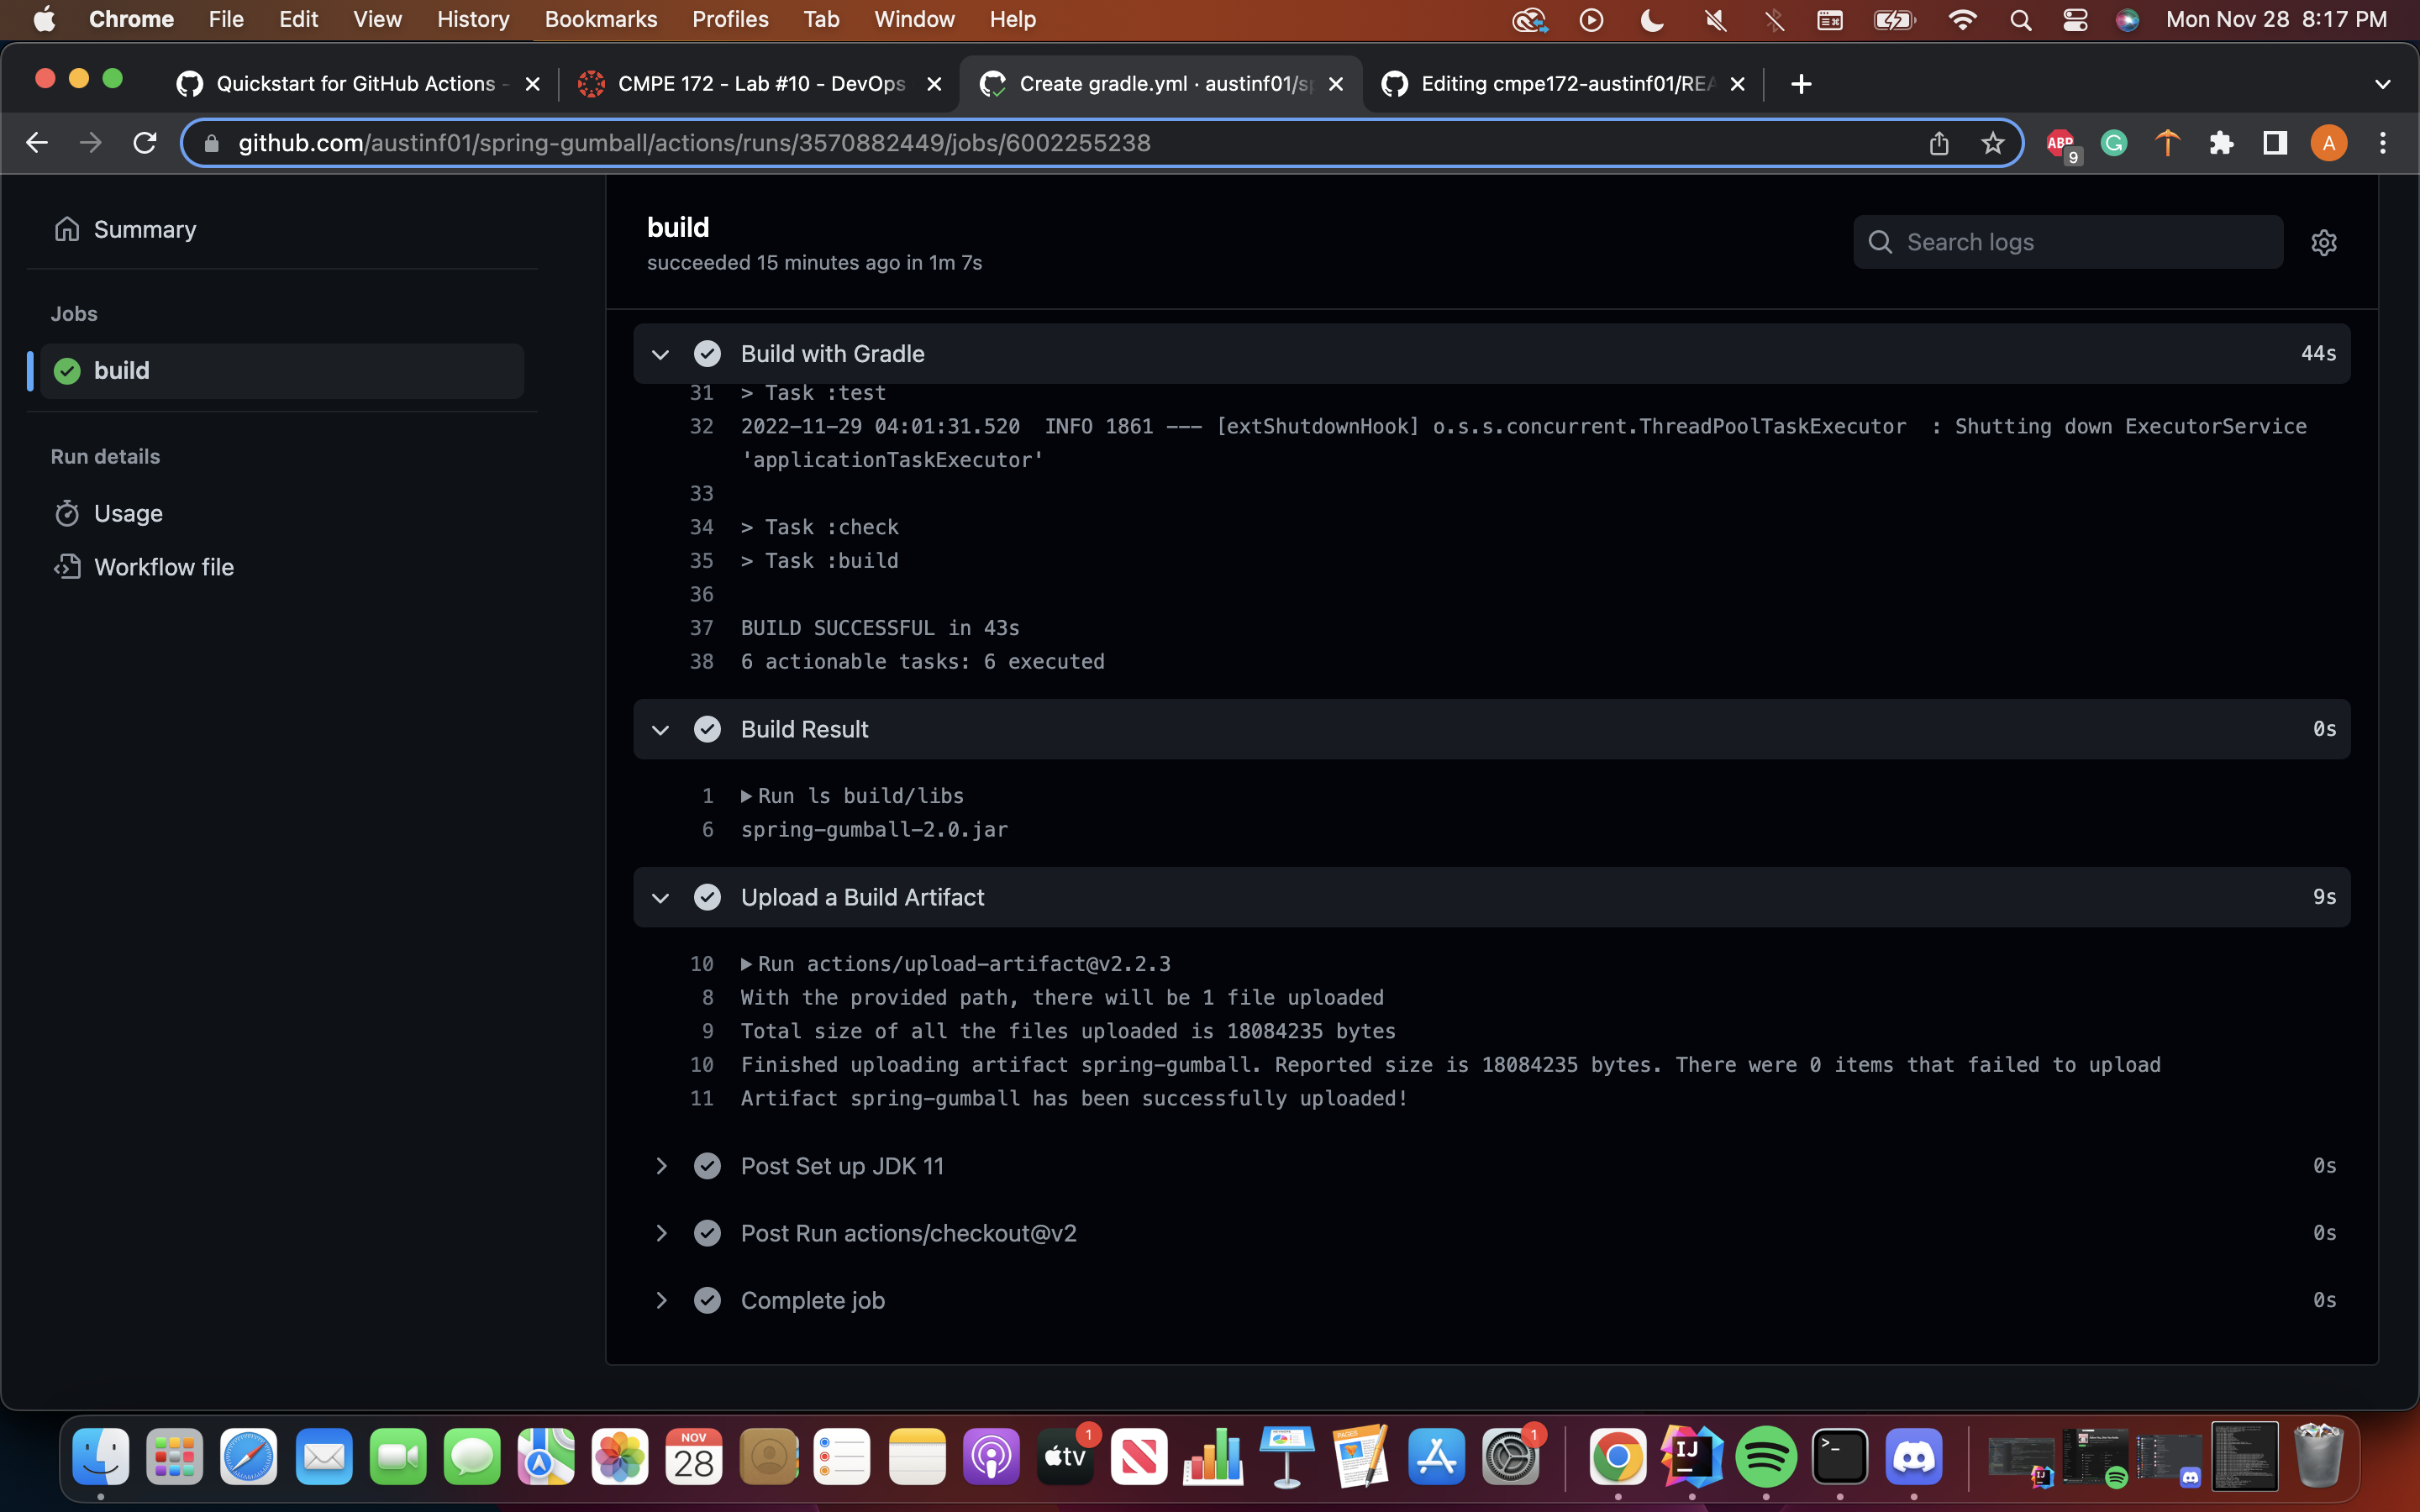Click the browser back arrow
This screenshot has width=2420, height=1512.
pyautogui.click(x=37, y=143)
